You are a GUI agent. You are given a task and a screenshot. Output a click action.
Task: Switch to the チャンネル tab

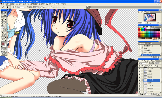(x=148, y=61)
